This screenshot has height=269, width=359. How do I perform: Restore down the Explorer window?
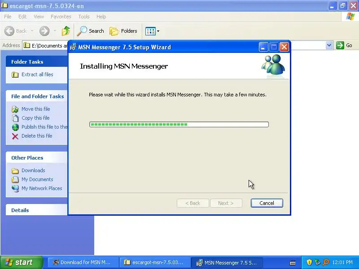pos(343,5)
